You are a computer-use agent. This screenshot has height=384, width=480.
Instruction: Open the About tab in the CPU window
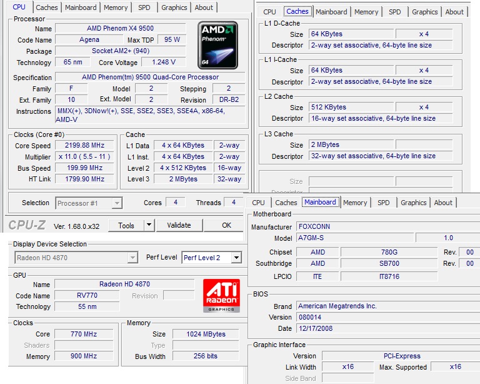point(204,8)
